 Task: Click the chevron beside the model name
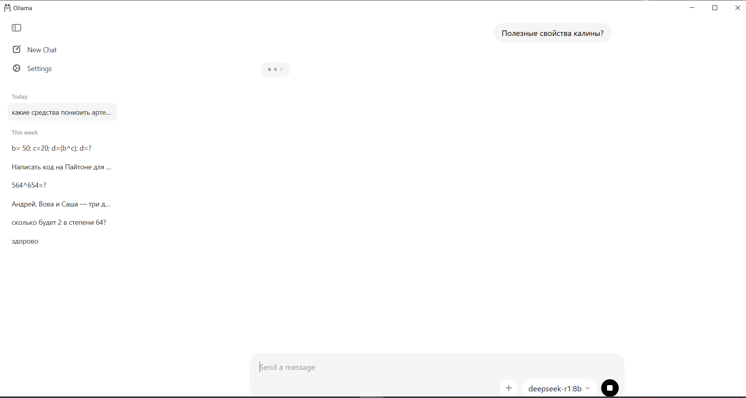[588, 388]
